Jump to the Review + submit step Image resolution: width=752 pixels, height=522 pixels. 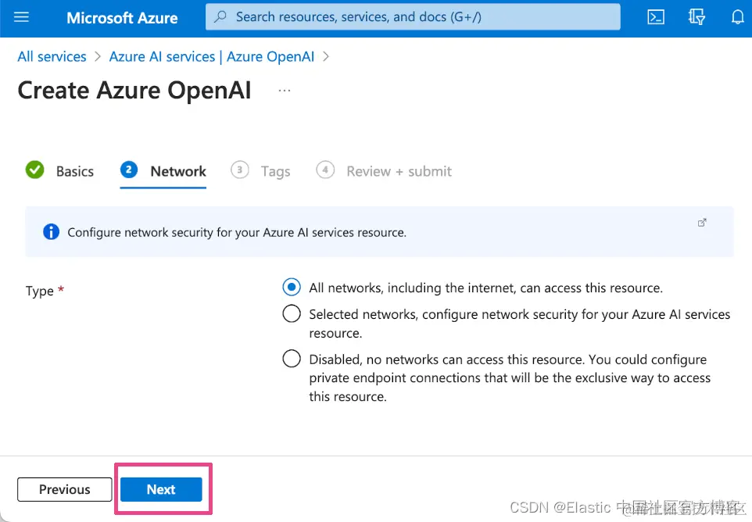pos(384,171)
